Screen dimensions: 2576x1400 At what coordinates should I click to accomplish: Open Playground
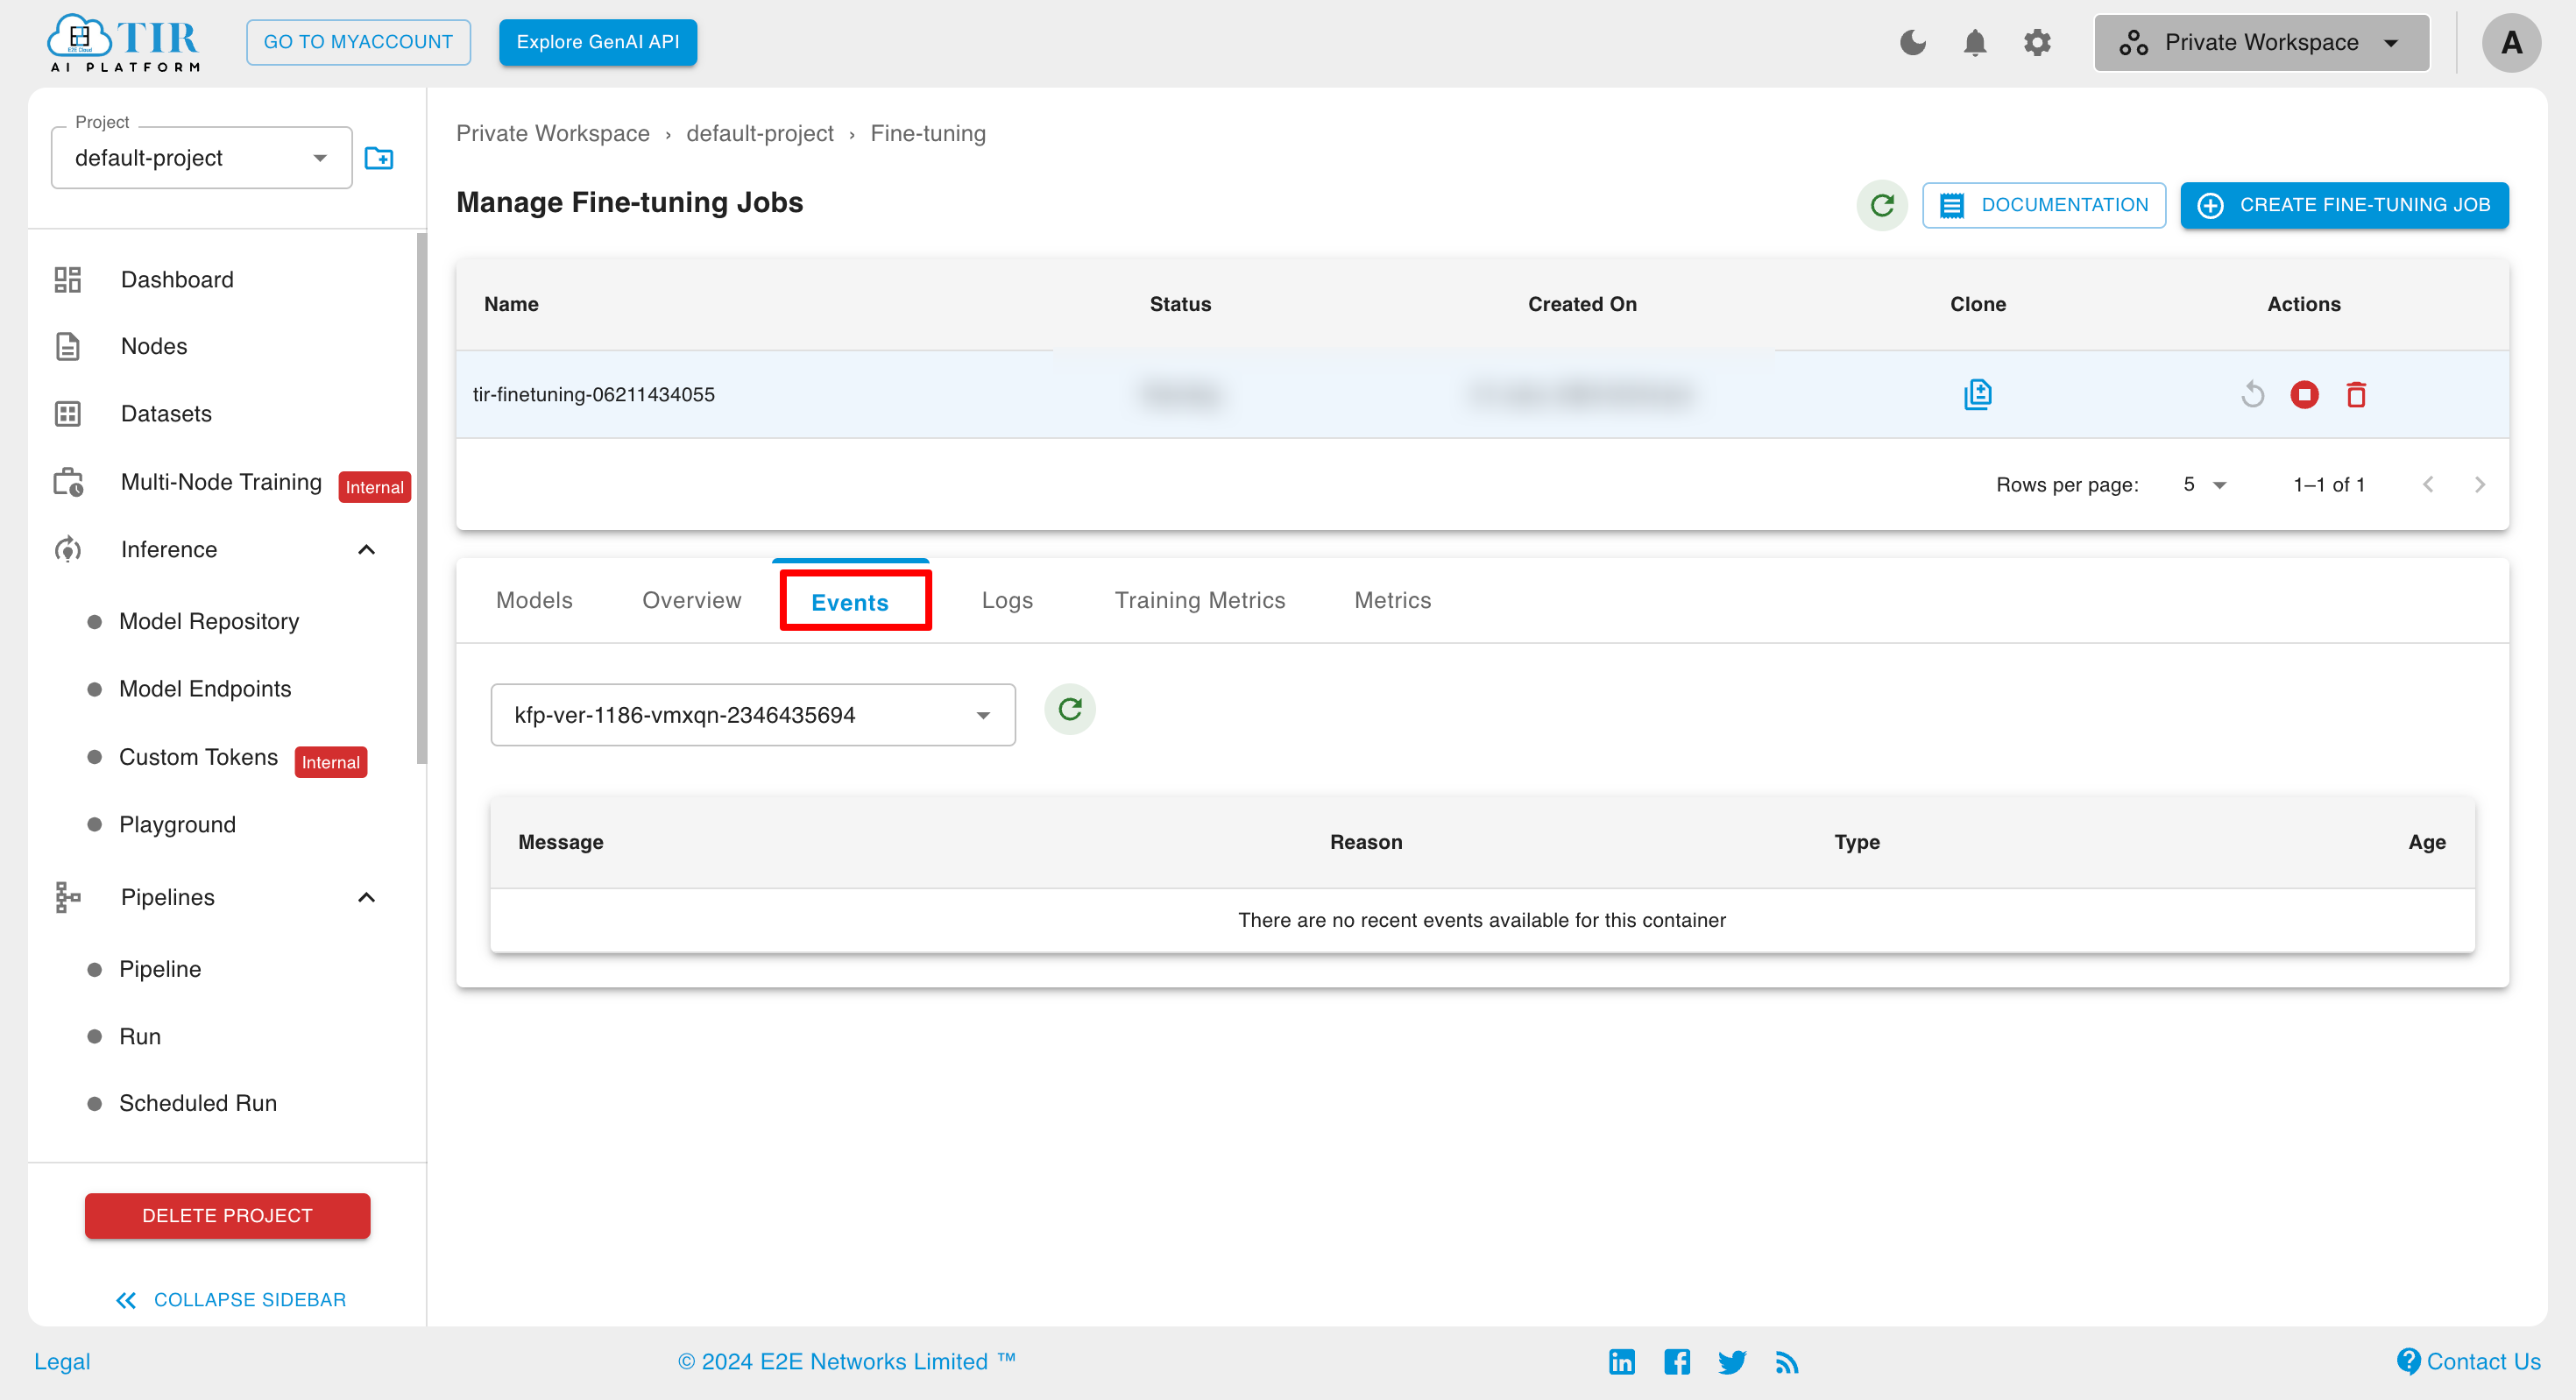[177, 824]
